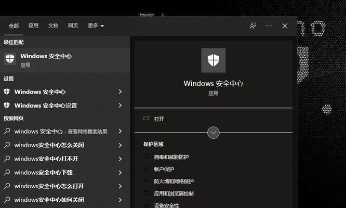Click the best match shield icon

coord(10,59)
